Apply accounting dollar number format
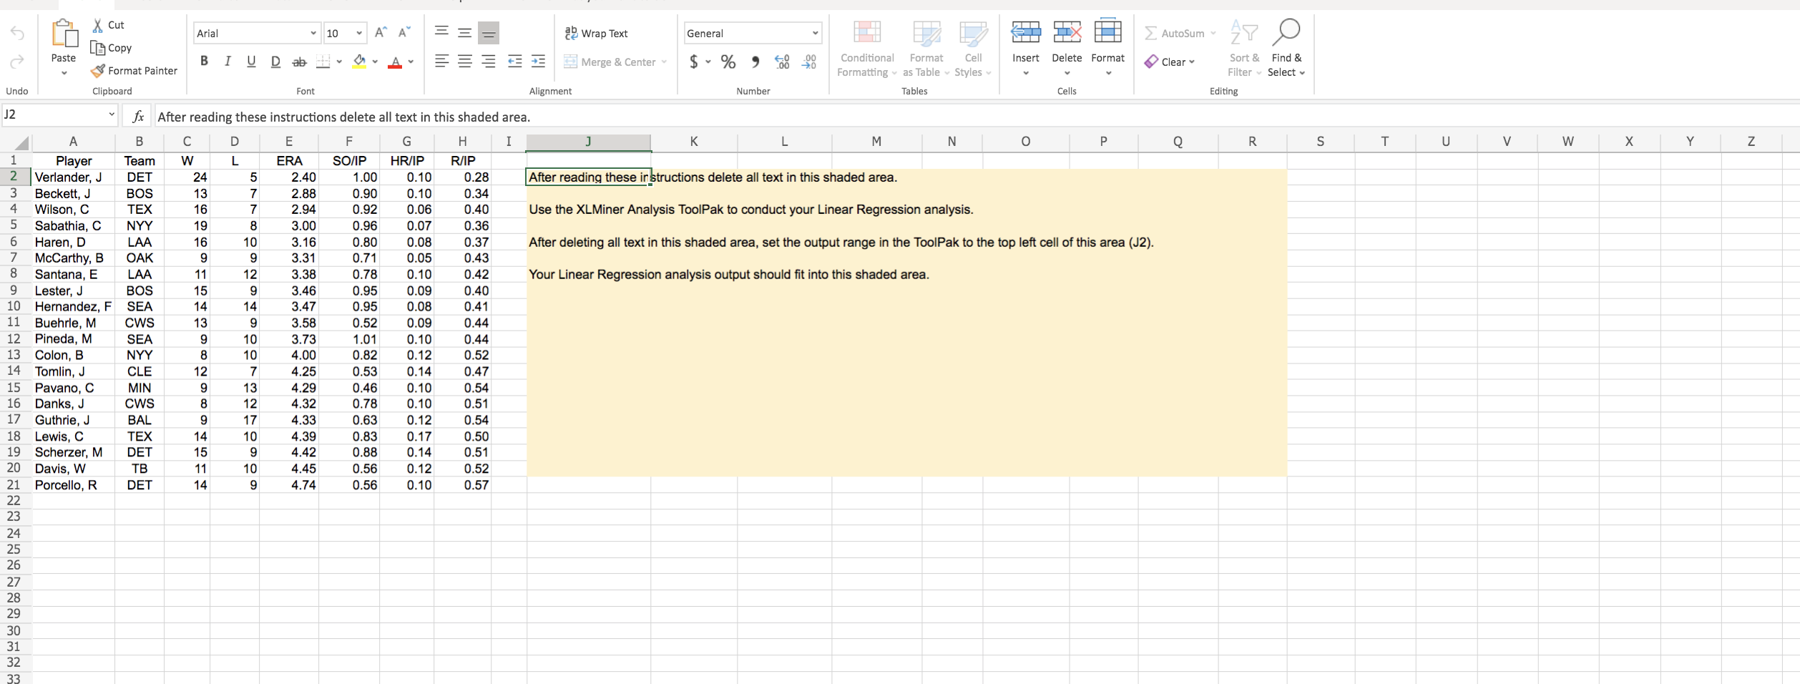 (693, 62)
